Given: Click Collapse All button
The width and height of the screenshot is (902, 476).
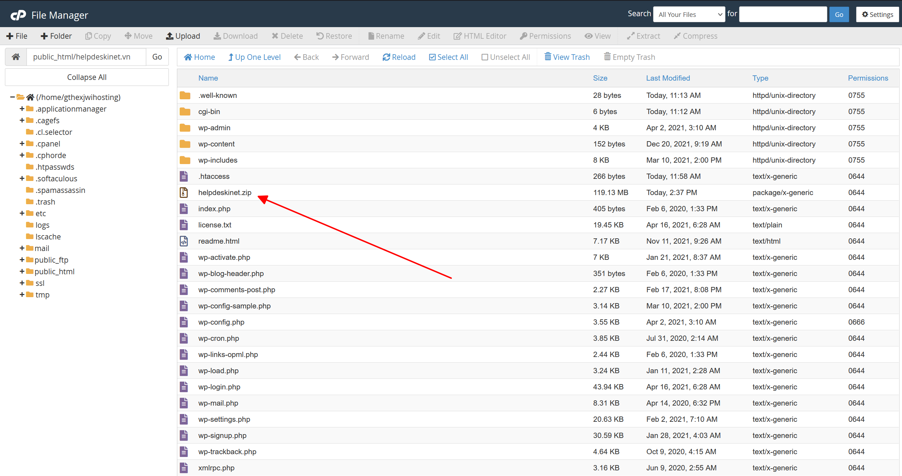Looking at the screenshot, I should (x=87, y=77).
